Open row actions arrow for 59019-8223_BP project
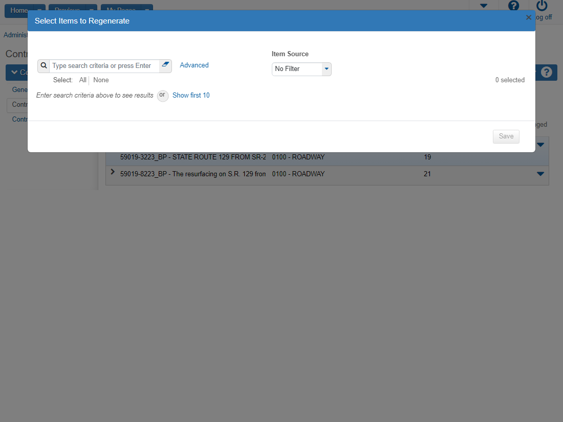This screenshot has width=563, height=422. click(x=540, y=174)
